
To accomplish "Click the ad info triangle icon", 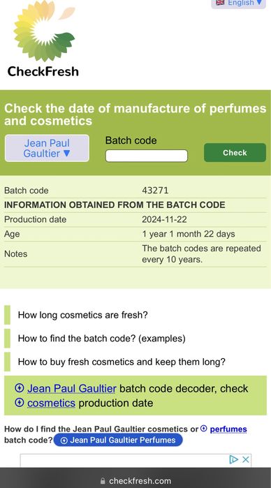I will (233, 459).
